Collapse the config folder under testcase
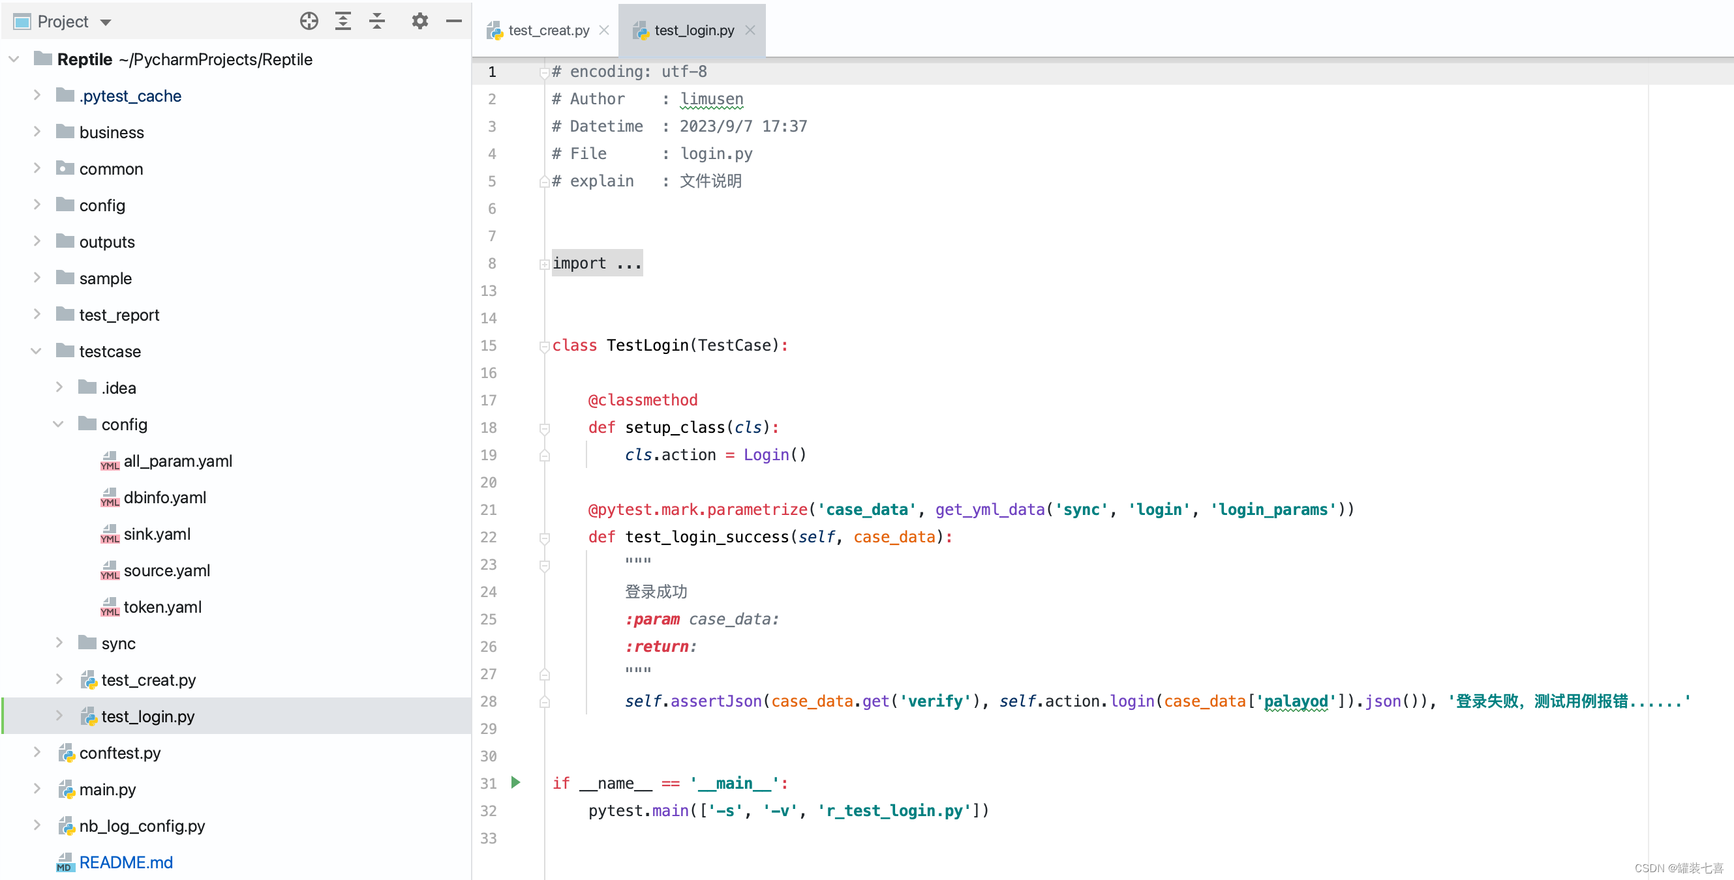The image size is (1734, 880). (x=59, y=424)
